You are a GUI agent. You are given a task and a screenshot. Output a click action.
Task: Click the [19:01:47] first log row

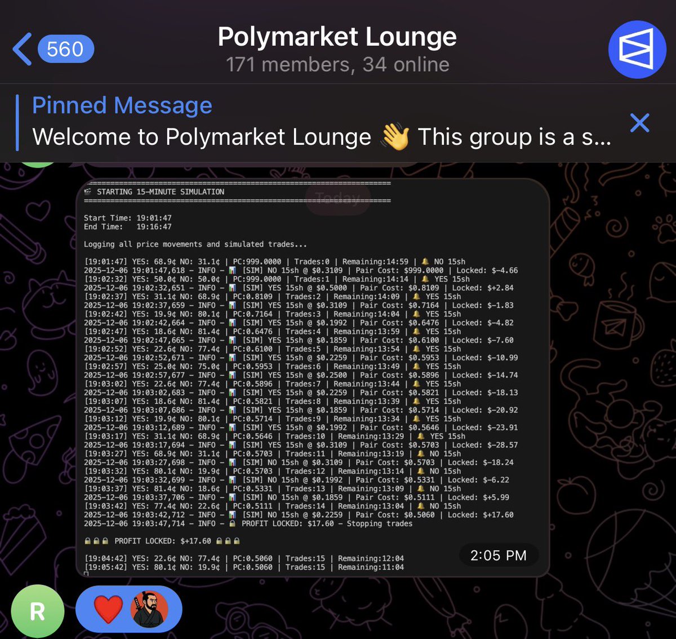coord(274,262)
